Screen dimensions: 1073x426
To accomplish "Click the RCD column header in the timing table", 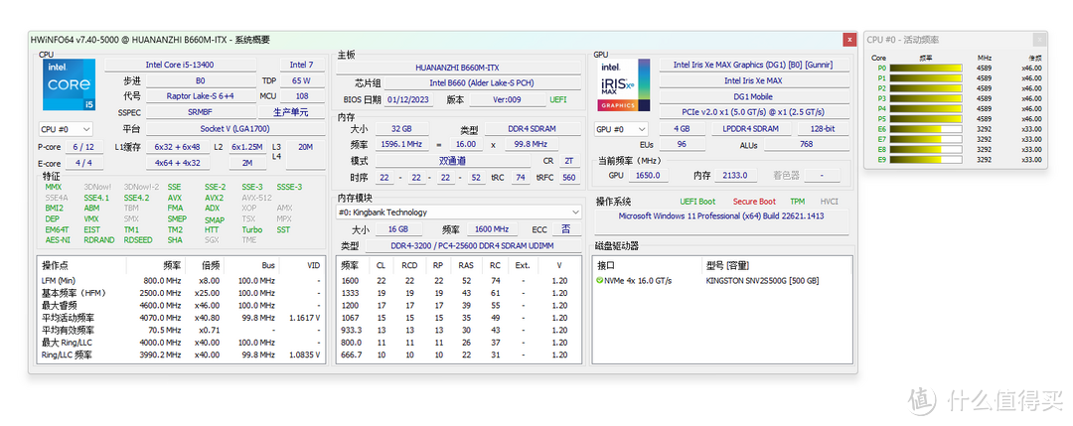I will coord(409,264).
